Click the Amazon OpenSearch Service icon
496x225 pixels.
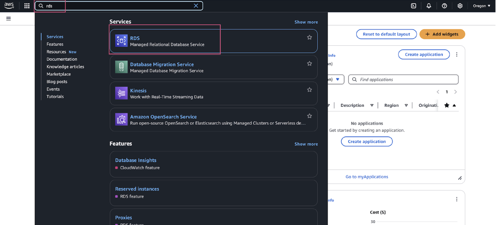tap(121, 119)
